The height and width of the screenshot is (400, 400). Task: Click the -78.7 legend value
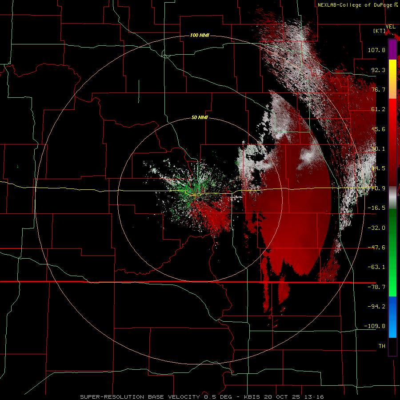376,287
